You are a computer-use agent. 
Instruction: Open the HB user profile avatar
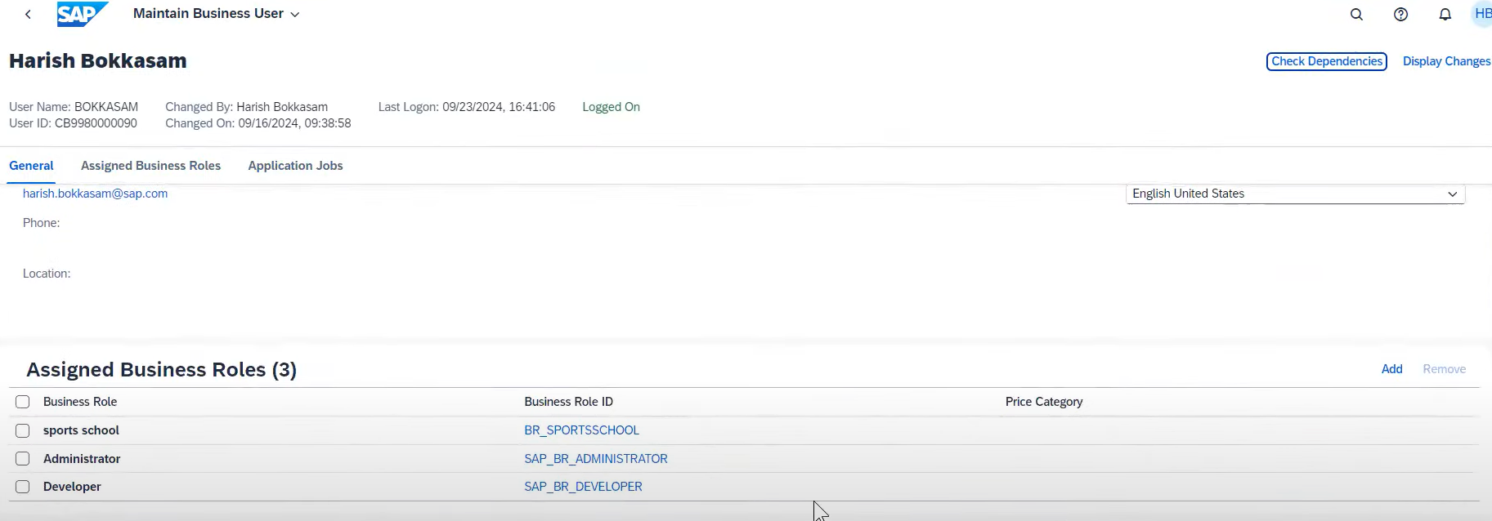(1481, 14)
